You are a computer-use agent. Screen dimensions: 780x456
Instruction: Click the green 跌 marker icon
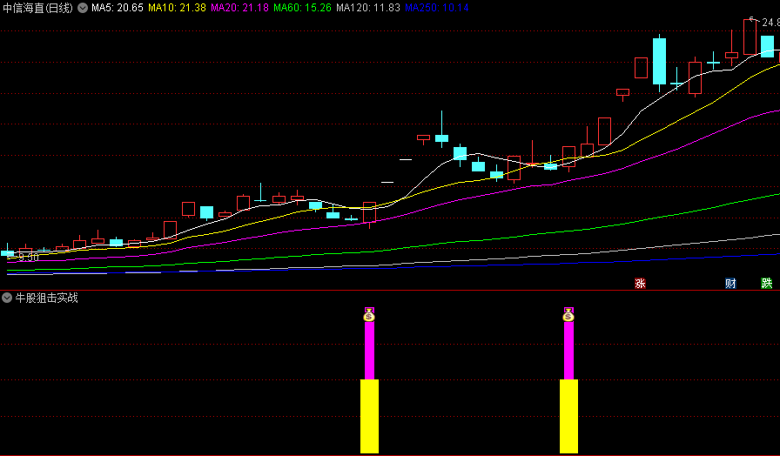pyautogui.click(x=767, y=284)
